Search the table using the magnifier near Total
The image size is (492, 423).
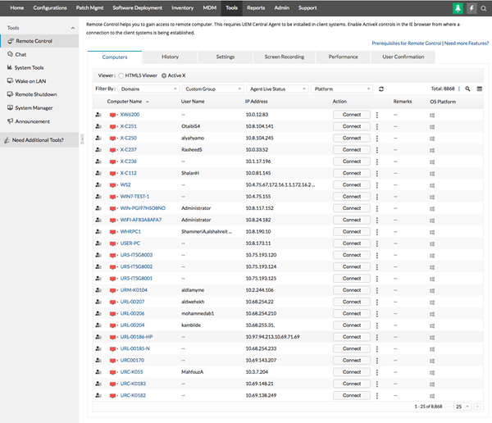pyautogui.click(x=468, y=89)
